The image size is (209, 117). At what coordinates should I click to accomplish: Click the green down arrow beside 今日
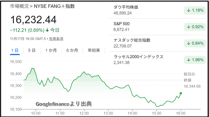[x=47, y=30]
